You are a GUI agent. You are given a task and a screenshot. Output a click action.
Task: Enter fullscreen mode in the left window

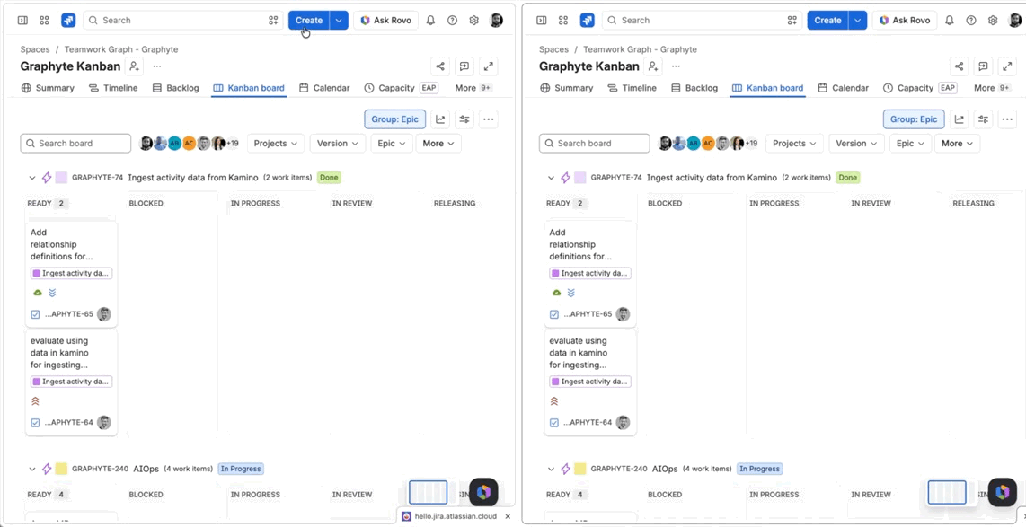(x=489, y=66)
